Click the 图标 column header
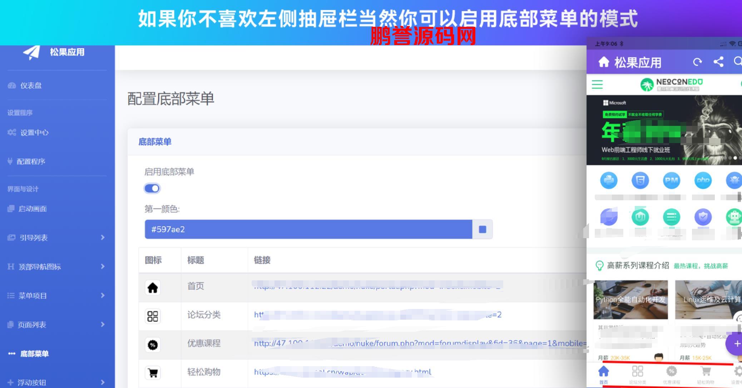 point(153,260)
